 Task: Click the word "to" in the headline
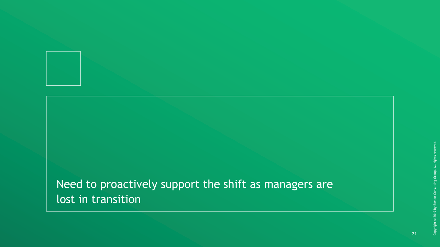tap(91, 185)
